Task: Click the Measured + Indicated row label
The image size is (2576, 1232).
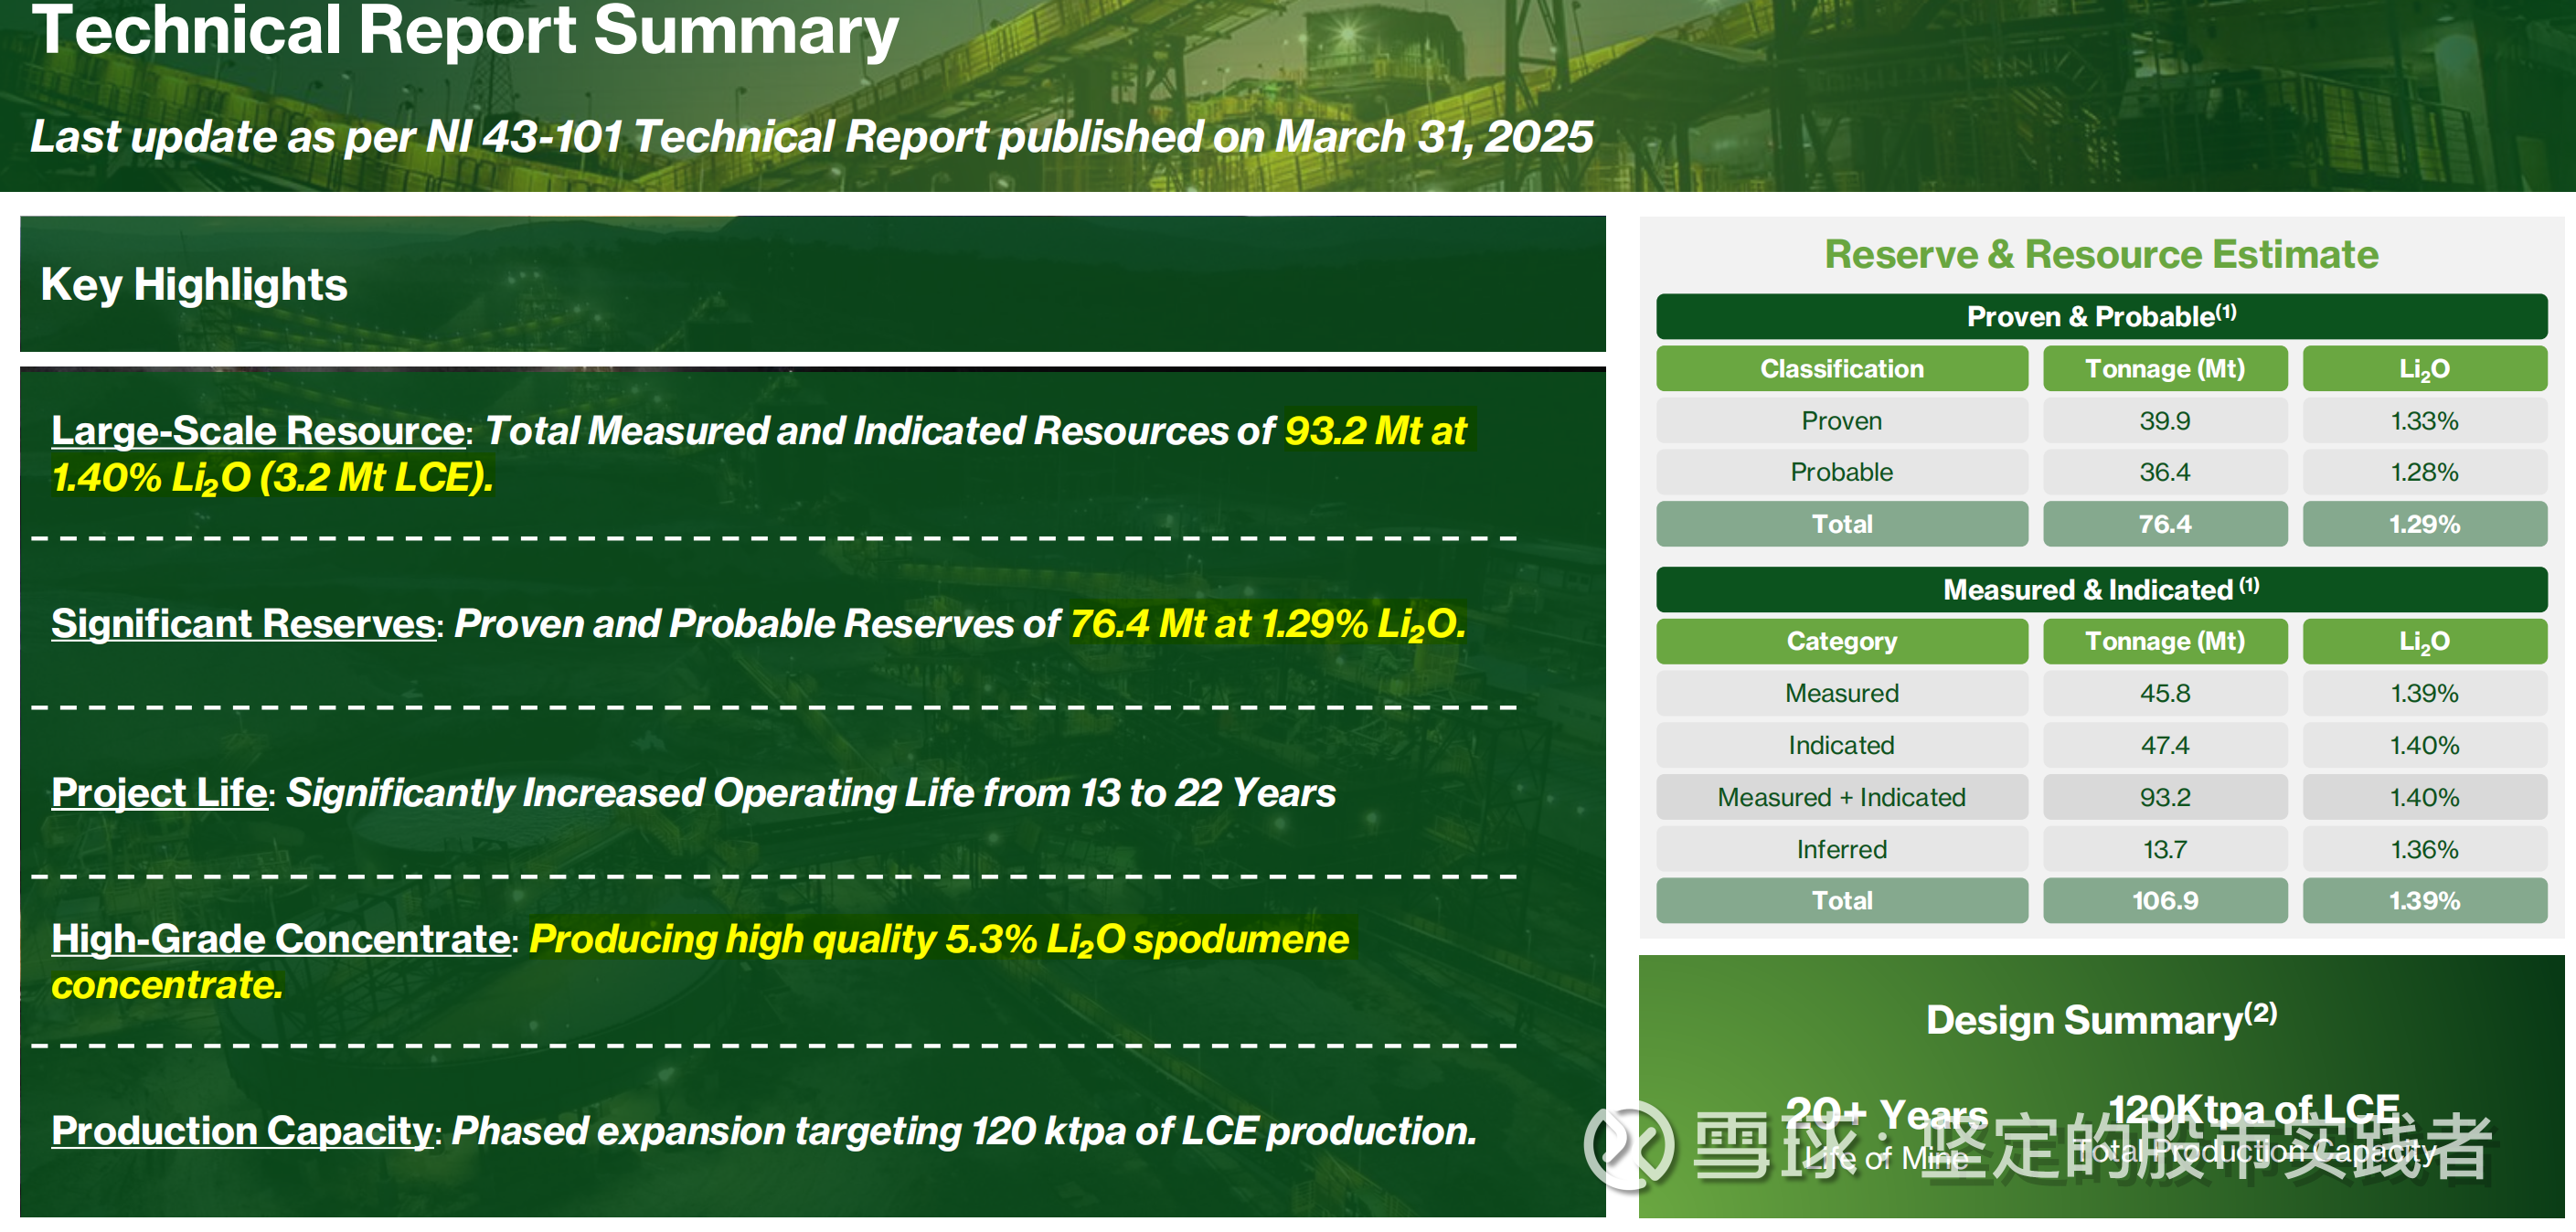Action: coord(1841,797)
